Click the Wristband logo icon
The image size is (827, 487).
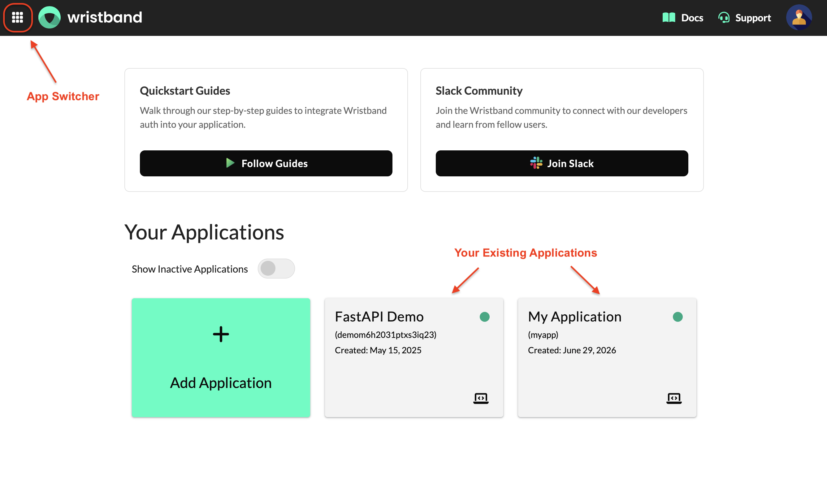[x=50, y=17]
